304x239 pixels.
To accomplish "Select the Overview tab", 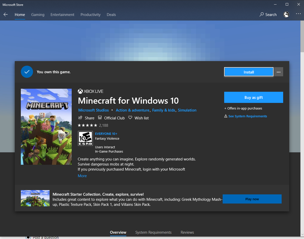I will (x=118, y=232).
